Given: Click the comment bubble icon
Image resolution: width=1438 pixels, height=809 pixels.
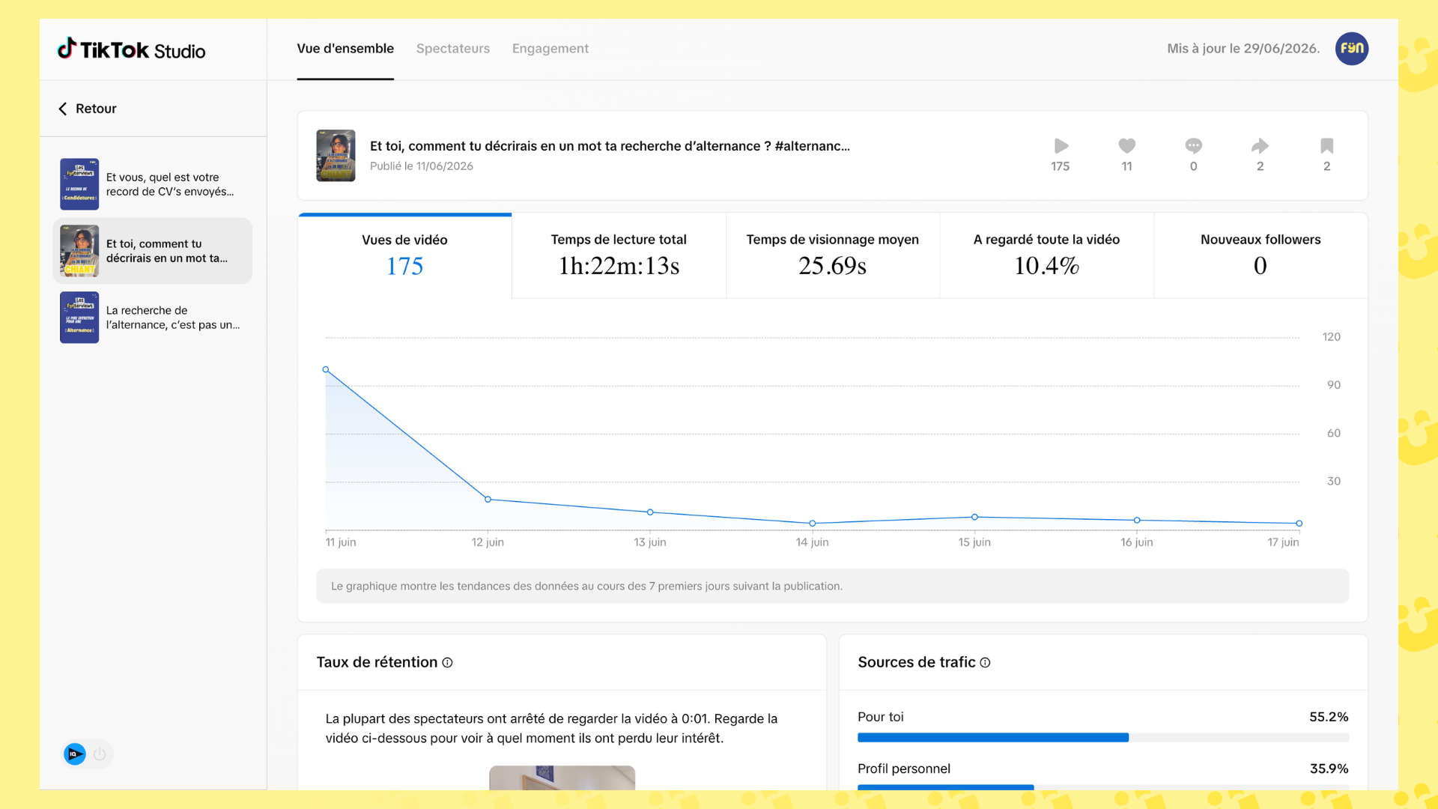Looking at the screenshot, I should (x=1193, y=145).
